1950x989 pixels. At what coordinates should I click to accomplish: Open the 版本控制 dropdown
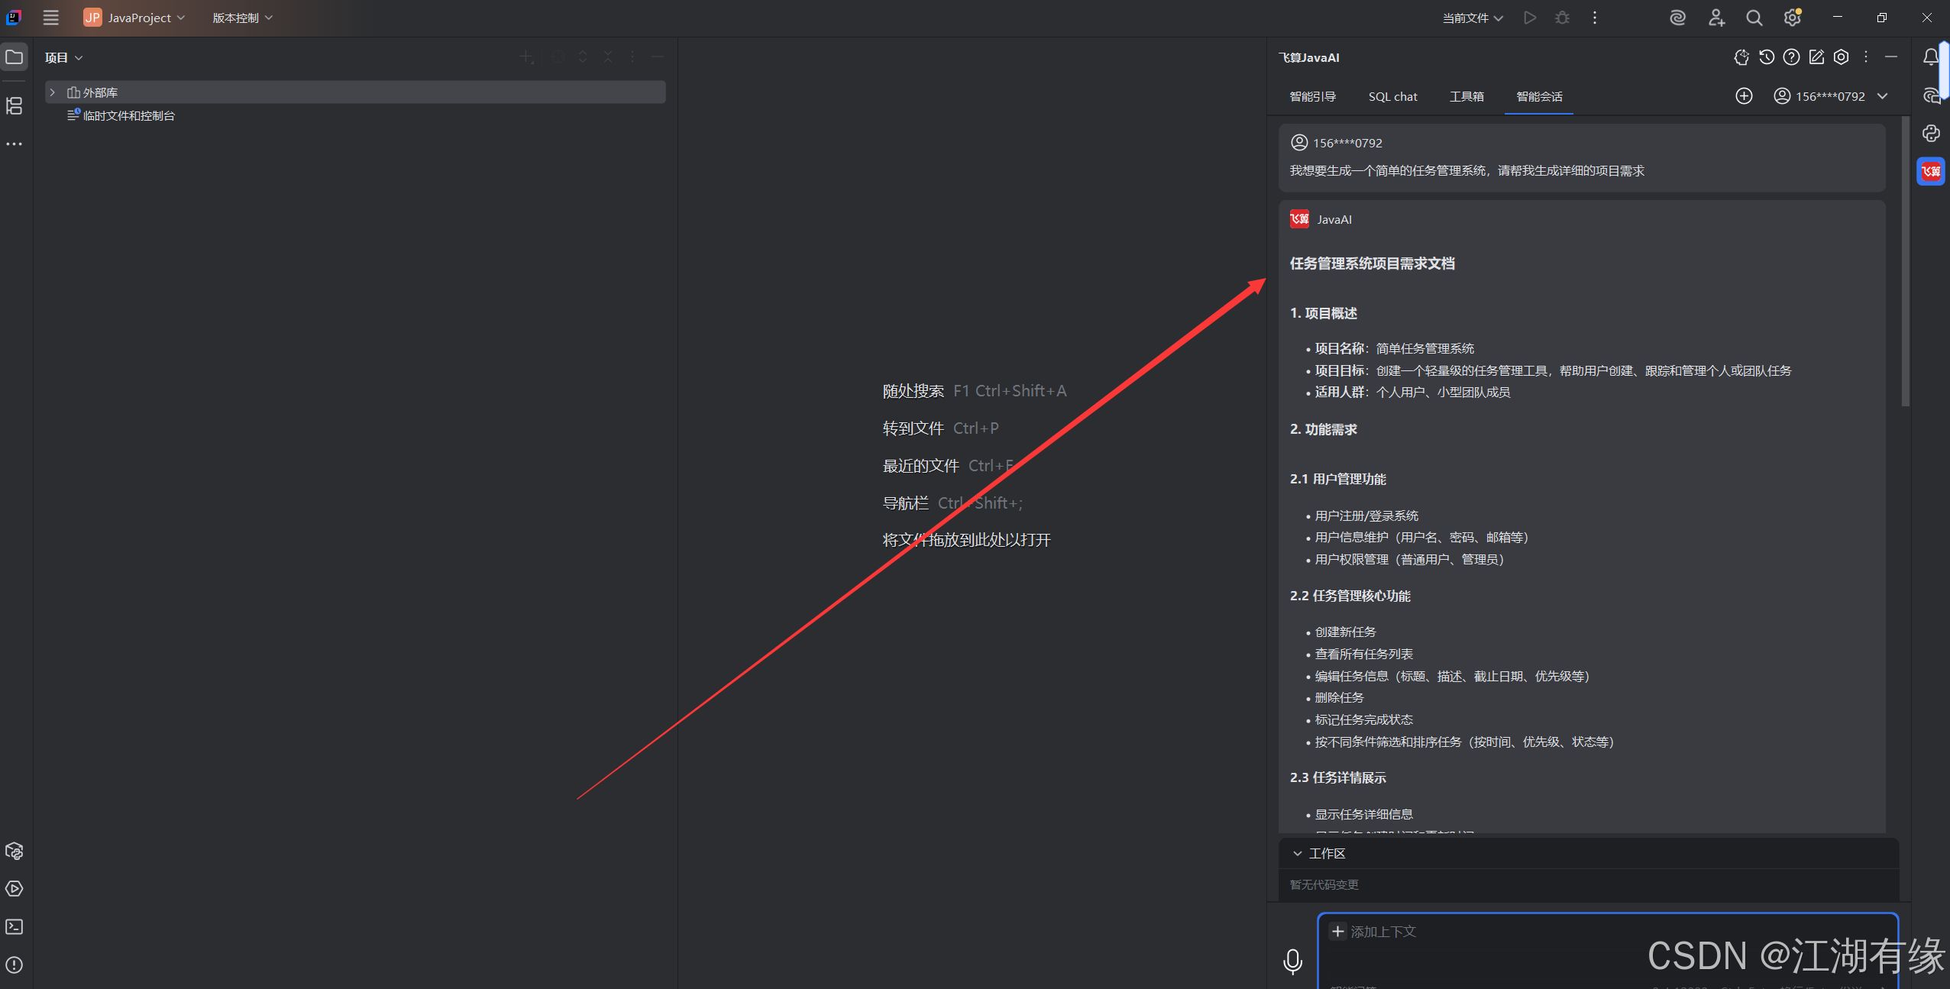coord(242,18)
